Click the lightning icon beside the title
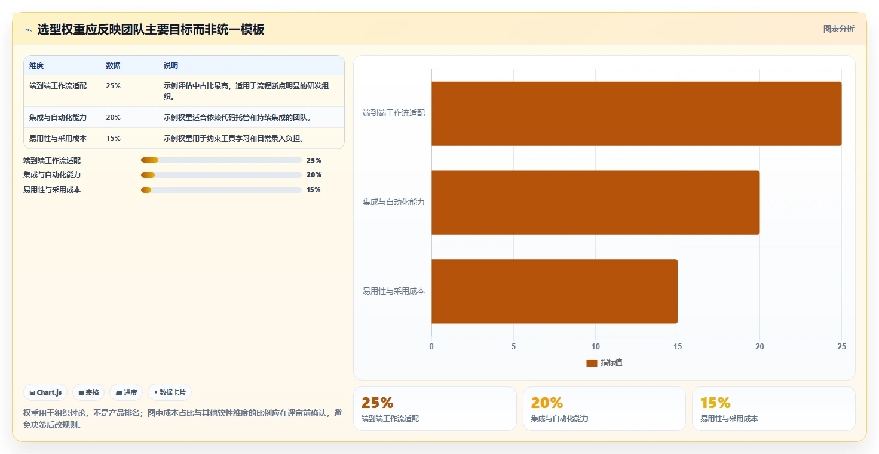 click(28, 30)
